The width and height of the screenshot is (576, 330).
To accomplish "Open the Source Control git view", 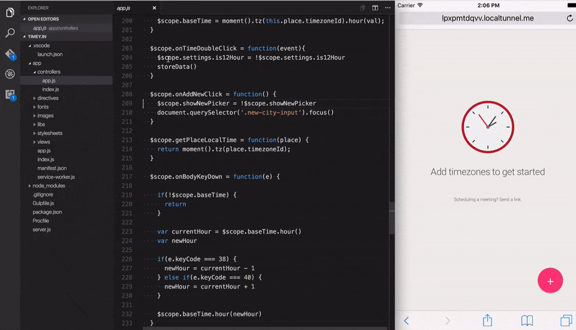I will (10, 54).
